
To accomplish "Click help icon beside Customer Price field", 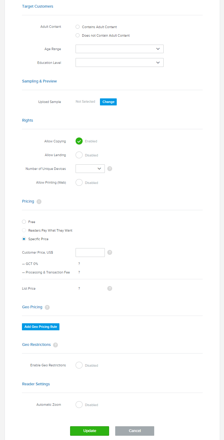I will pos(110,252).
